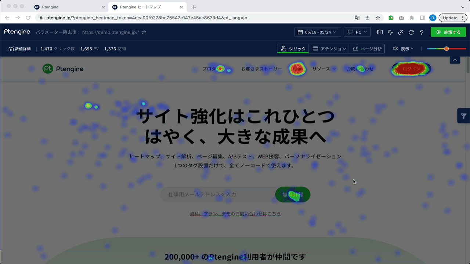Open the 表示 display dropdown
Screen dimensions: 470x264
[x=403, y=49]
